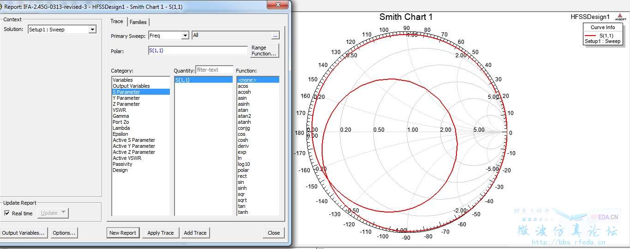Click the Range Function button
This screenshot has height=249, width=630.
click(x=264, y=51)
